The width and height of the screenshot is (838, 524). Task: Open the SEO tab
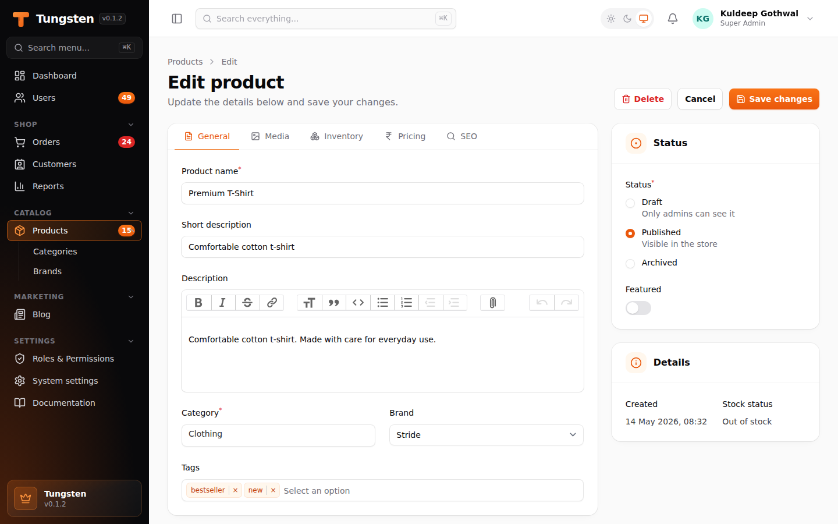[x=462, y=136]
